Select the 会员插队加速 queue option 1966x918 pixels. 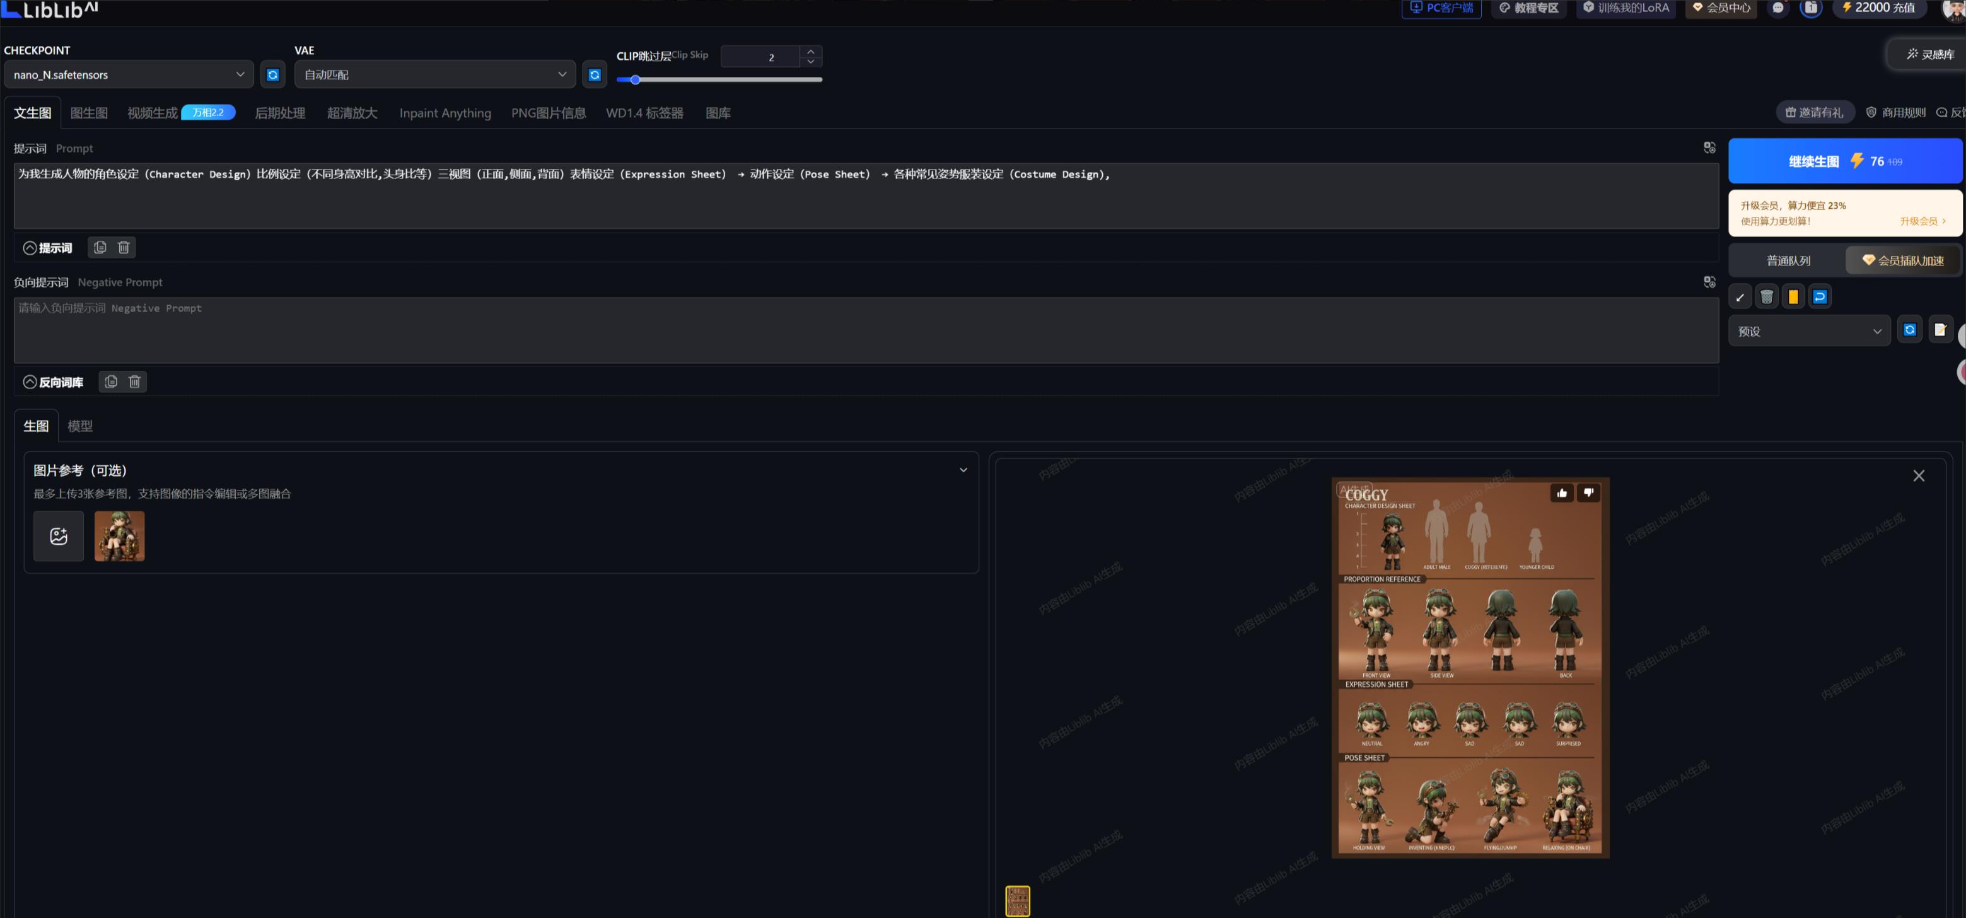click(1903, 261)
